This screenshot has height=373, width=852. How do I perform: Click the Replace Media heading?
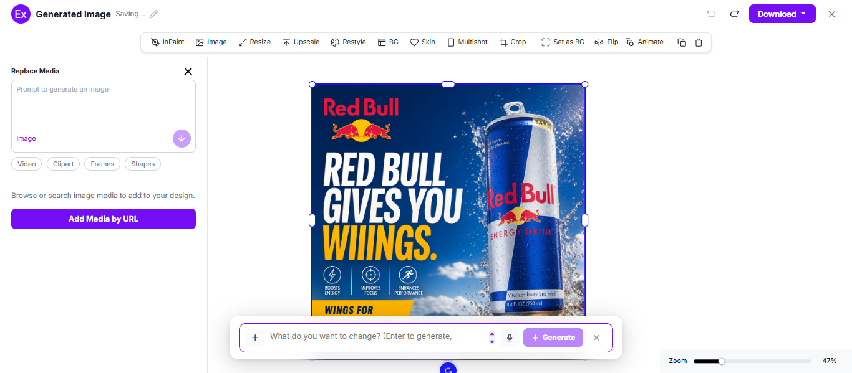tap(36, 71)
